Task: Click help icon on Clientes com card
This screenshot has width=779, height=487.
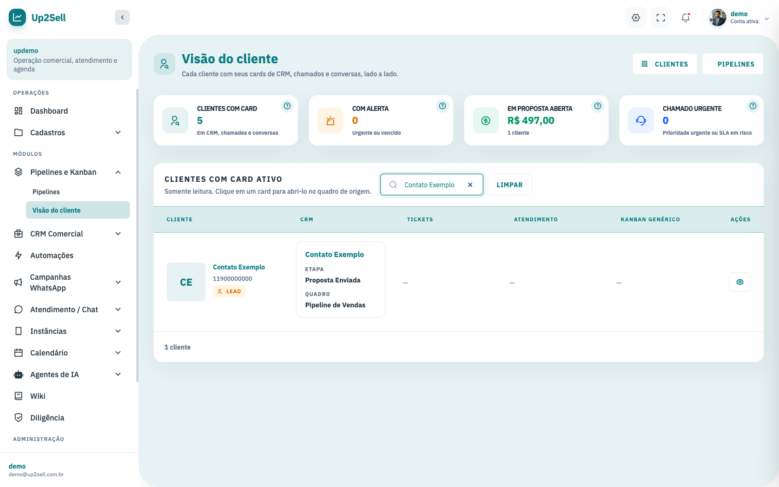Action: tap(287, 106)
